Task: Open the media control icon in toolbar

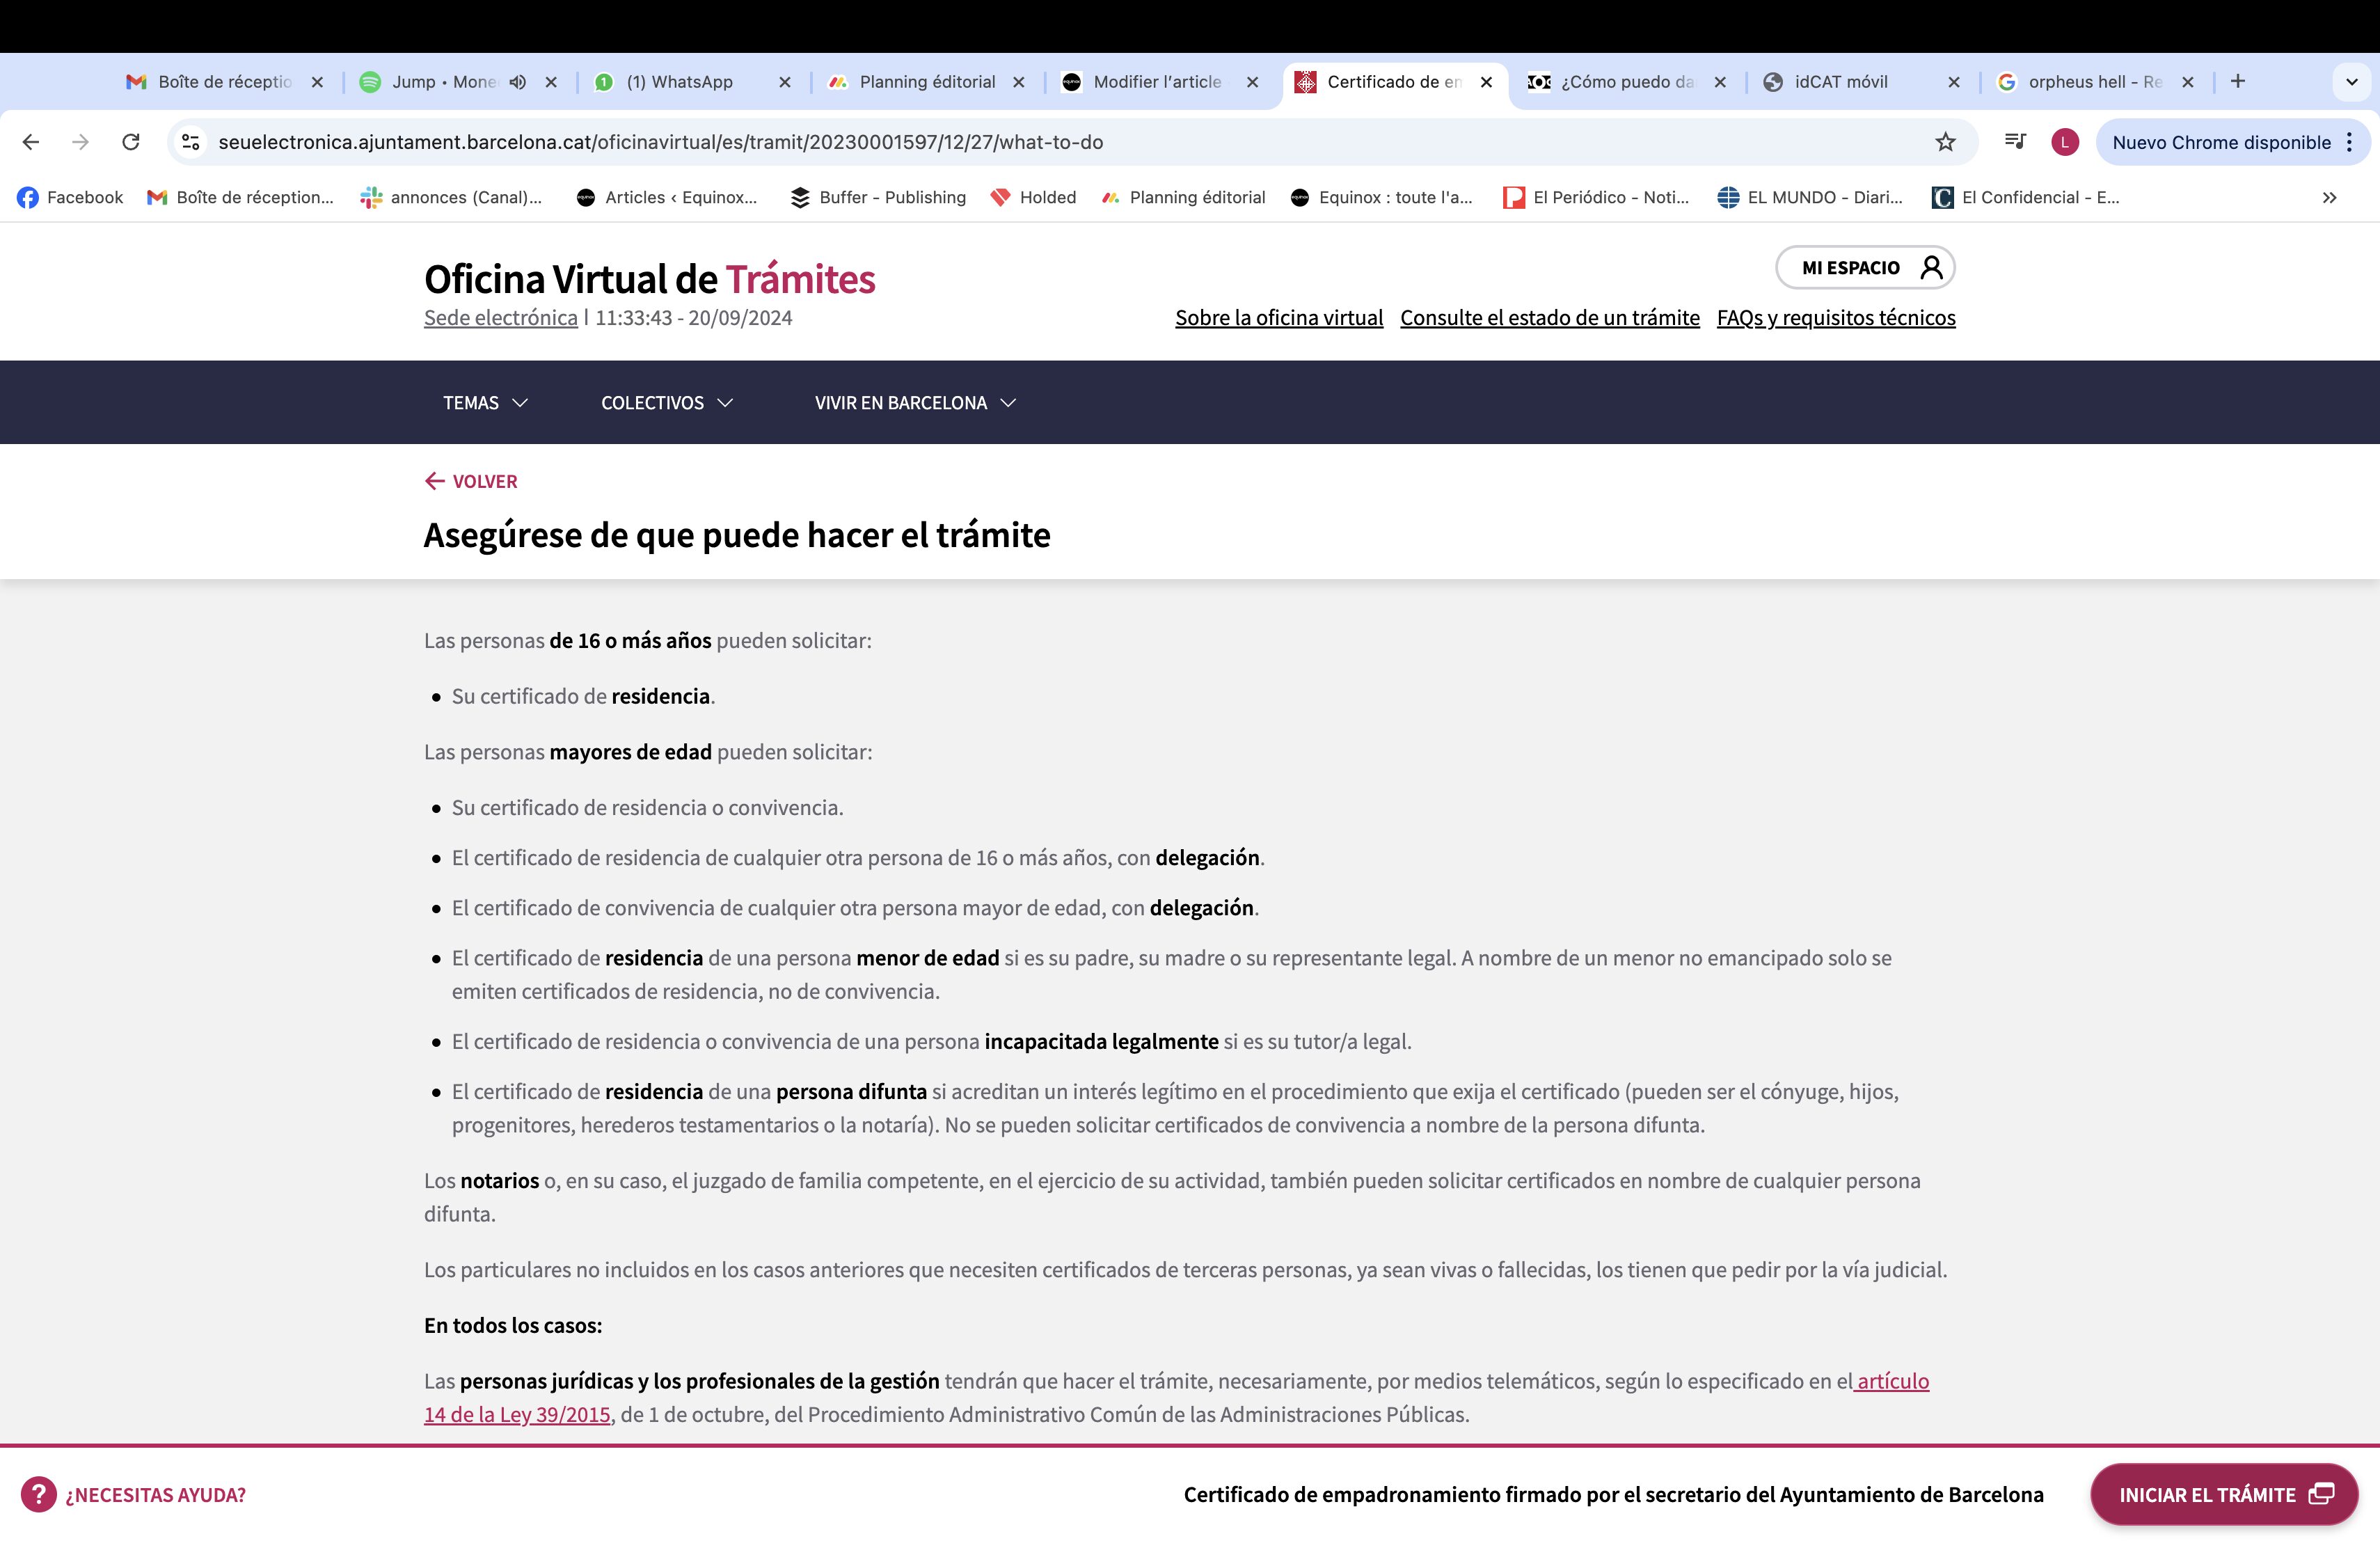Action: tap(2015, 142)
